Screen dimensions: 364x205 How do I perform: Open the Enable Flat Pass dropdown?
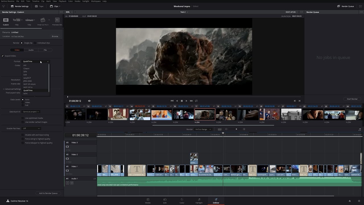(x=31, y=128)
